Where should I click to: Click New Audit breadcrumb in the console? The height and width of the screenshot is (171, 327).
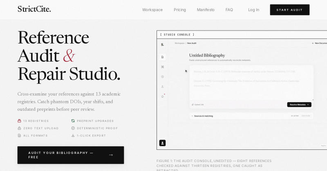(192, 43)
